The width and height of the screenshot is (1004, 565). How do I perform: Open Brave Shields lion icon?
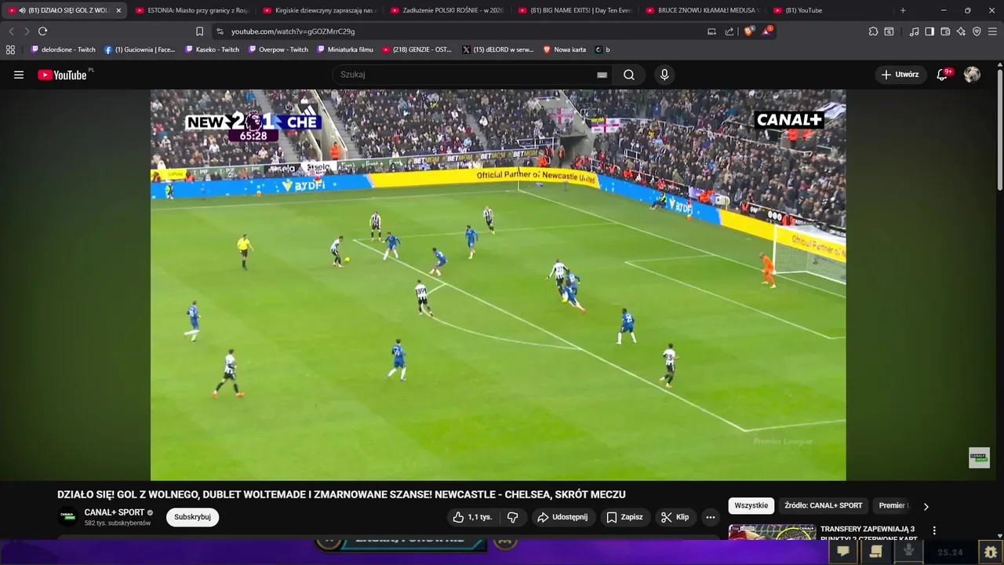(x=748, y=31)
